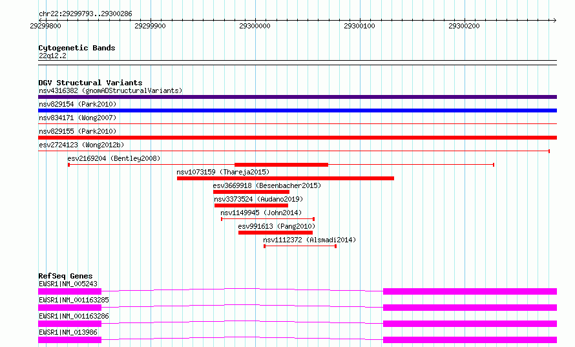Image resolution: width=575 pixels, height=347 pixels.
Task: Select the thin nsv1112372 variant line
Action: pos(300,246)
